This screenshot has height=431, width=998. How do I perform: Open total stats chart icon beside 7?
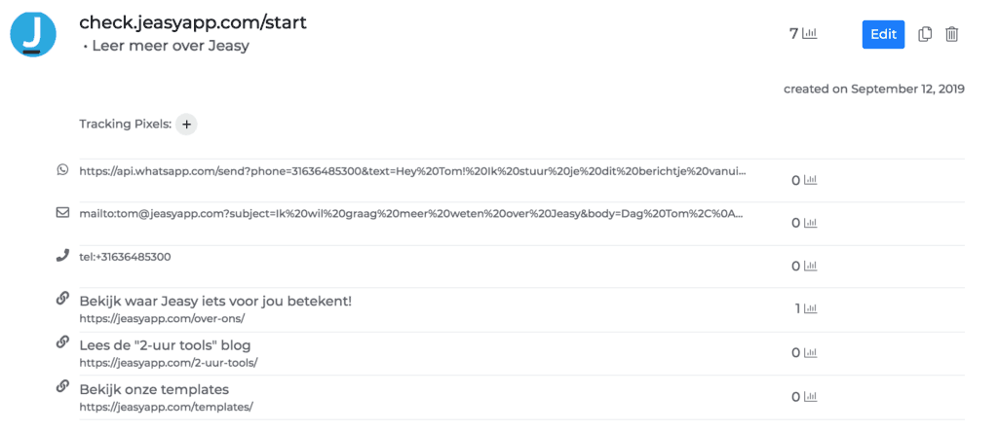click(809, 34)
